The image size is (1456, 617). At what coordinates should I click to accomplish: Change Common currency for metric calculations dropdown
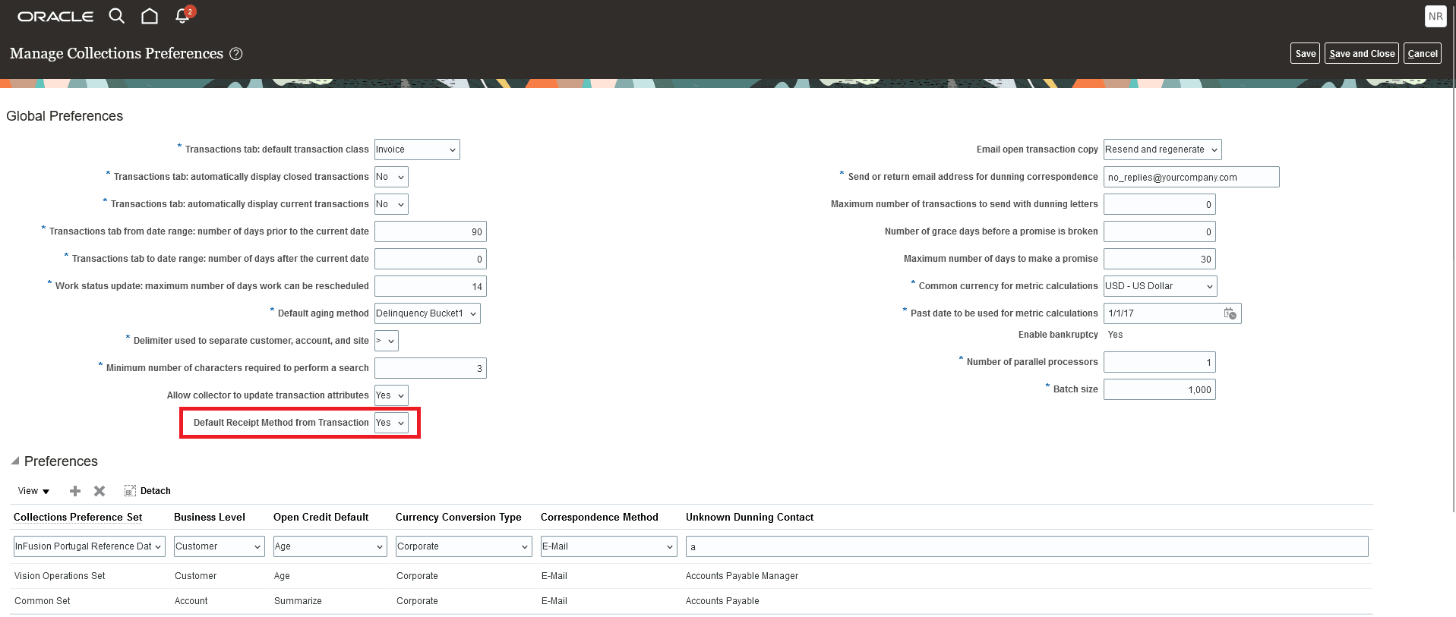click(1160, 286)
